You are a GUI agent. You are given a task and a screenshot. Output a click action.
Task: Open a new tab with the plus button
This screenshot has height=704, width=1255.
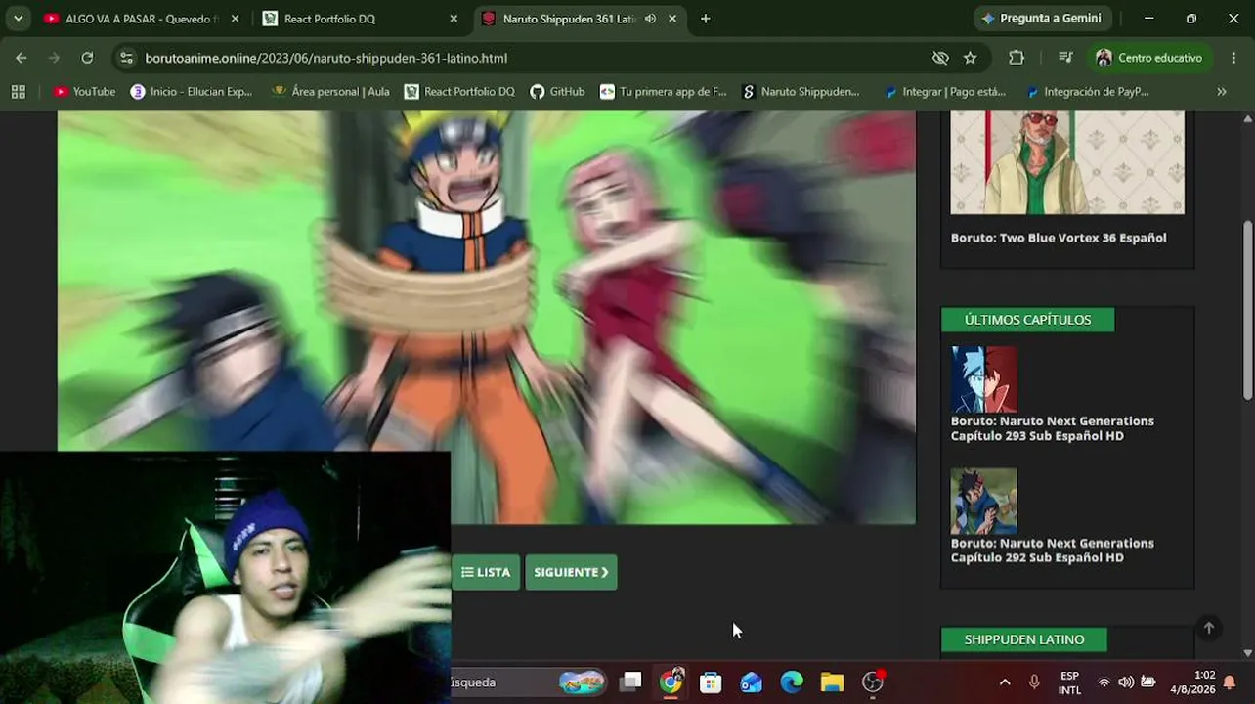point(705,19)
